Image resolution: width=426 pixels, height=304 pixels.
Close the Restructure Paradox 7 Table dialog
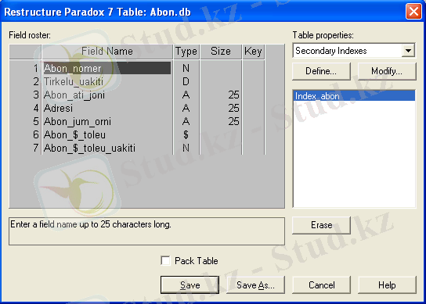click(413, 12)
